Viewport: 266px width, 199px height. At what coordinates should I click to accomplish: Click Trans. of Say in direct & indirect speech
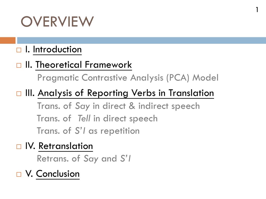point(118,106)
